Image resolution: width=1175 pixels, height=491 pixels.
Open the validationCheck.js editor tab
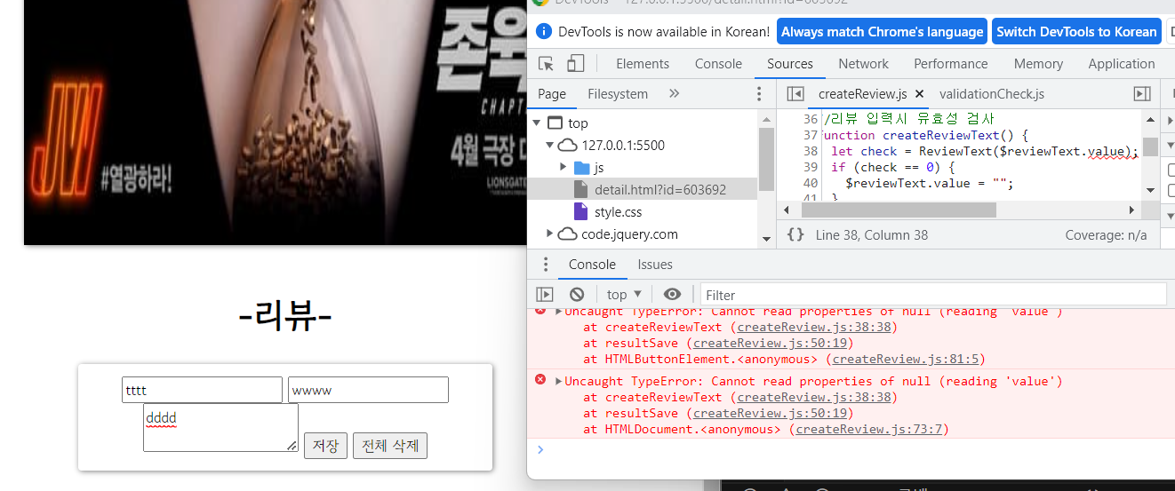(992, 94)
